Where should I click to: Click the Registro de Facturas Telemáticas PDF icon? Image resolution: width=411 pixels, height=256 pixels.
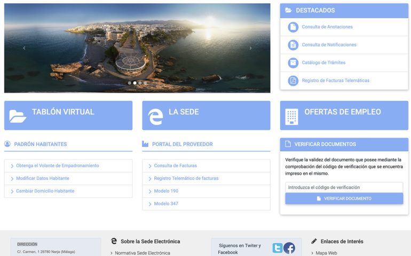click(293, 81)
